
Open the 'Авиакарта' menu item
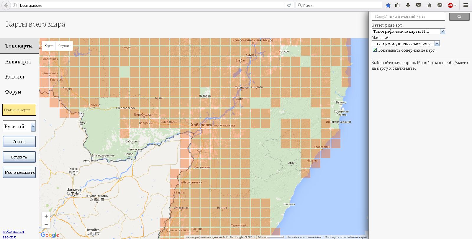click(x=18, y=62)
